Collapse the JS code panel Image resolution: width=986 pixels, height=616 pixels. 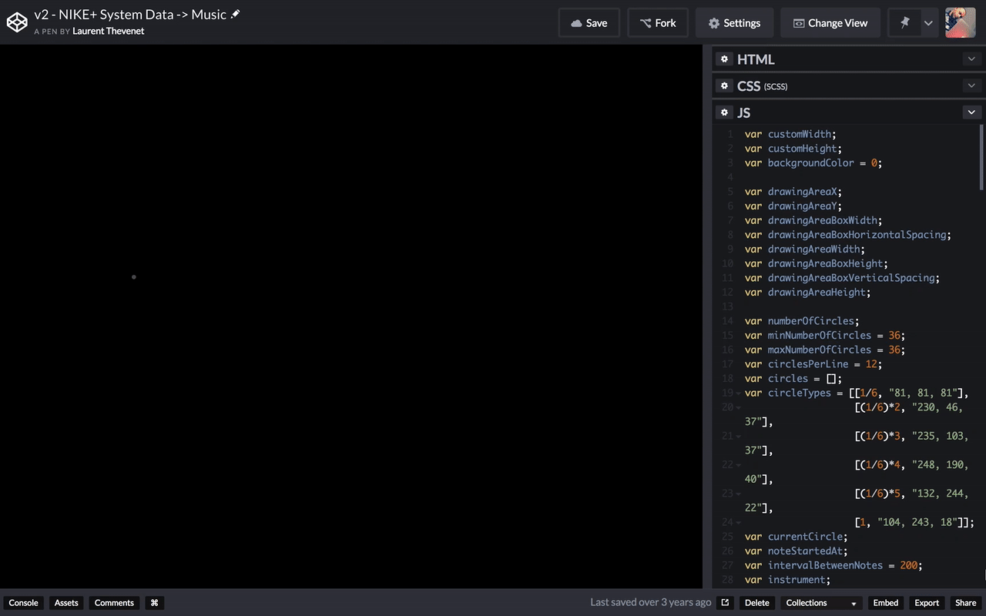coord(971,112)
